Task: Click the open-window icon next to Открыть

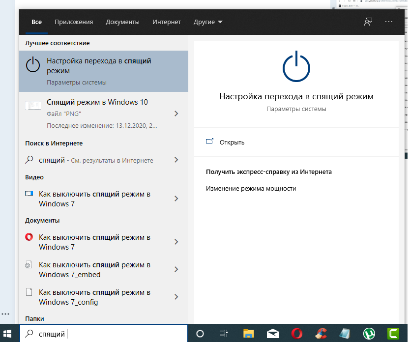Action: tap(209, 142)
